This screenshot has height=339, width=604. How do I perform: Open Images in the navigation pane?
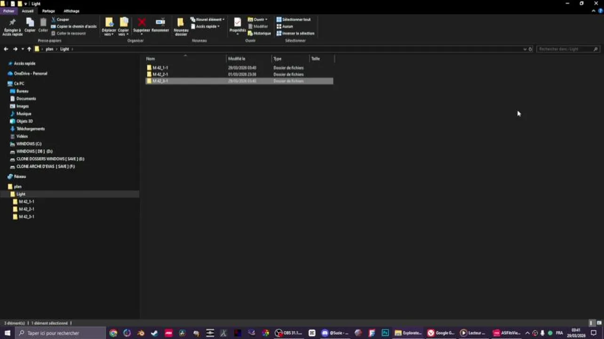click(x=23, y=106)
